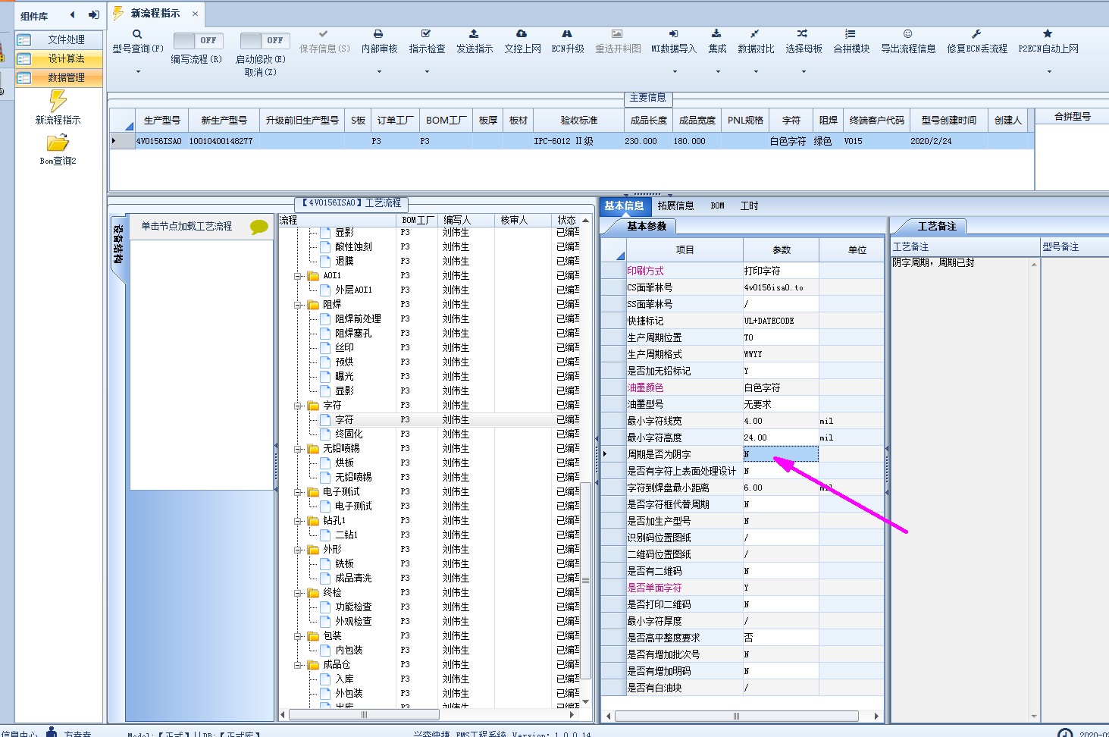The width and height of the screenshot is (1109, 737).
Task: Select the 功能检查 tree node
Action: [x=353, y=607]
